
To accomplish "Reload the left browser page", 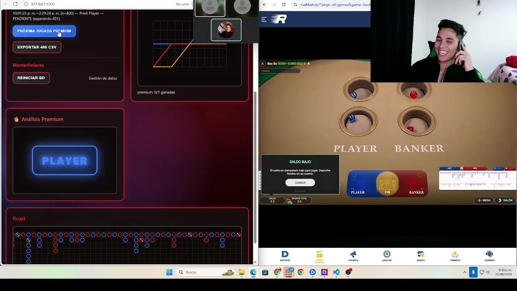I will tap(15, 4).
